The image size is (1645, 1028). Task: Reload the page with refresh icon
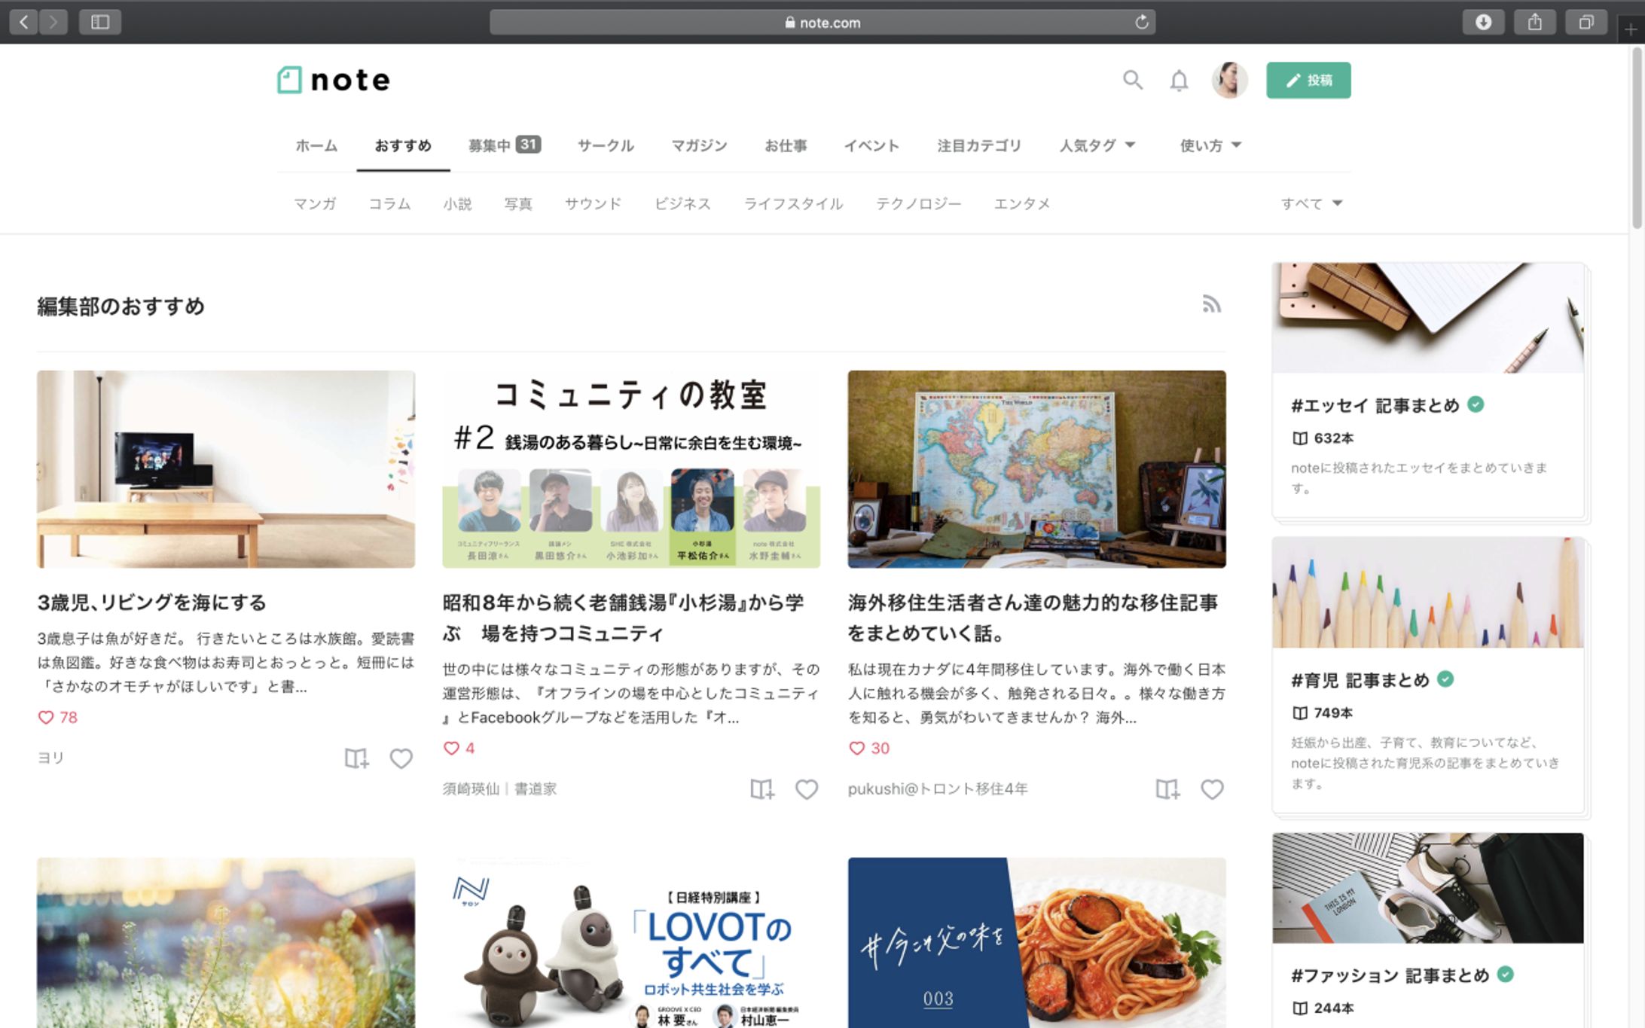click(1142, 23)
